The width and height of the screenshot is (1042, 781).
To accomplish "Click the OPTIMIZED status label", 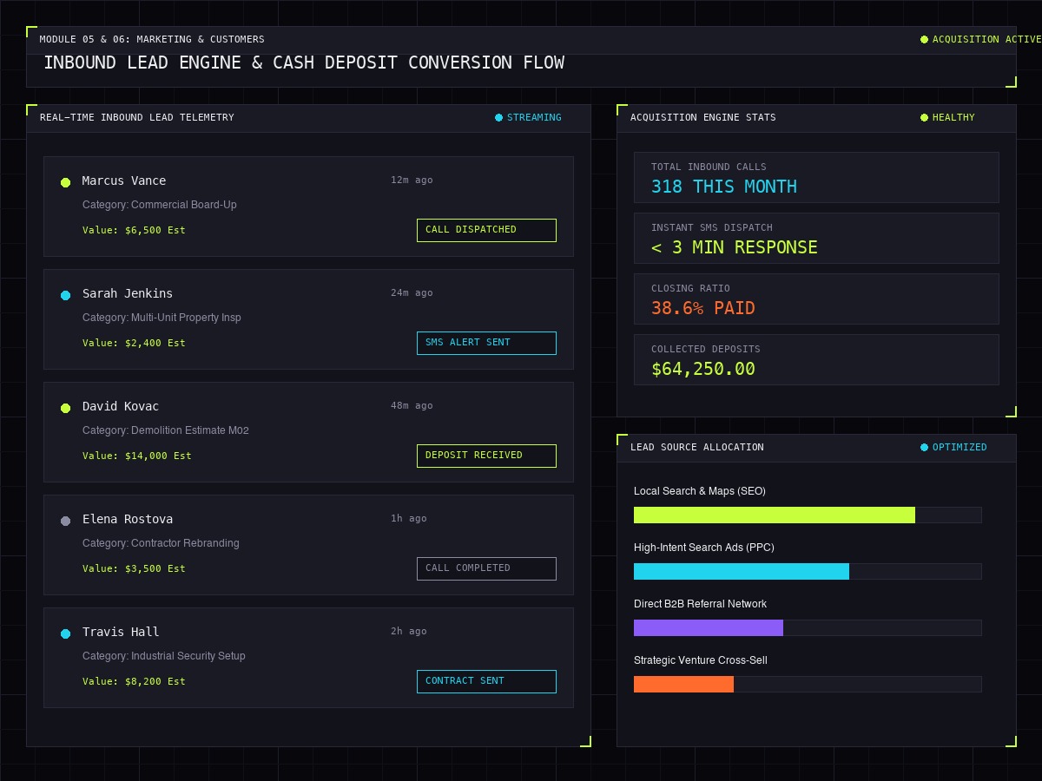I will (960, 447).
